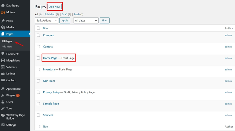This screenshot has height=131, width=235.
Task: Click the Appearance paintbrush icon
Action: 3,89
